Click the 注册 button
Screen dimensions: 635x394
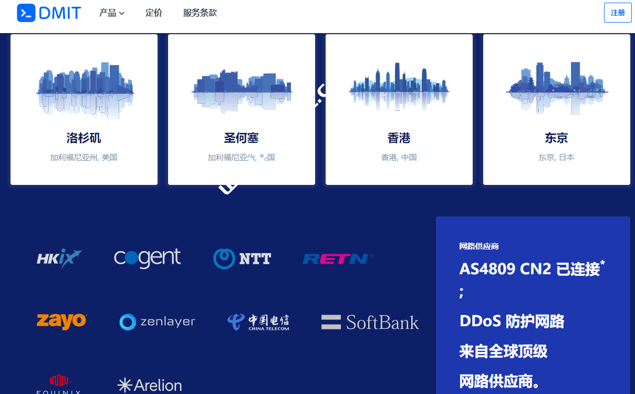tap(618, 12)
